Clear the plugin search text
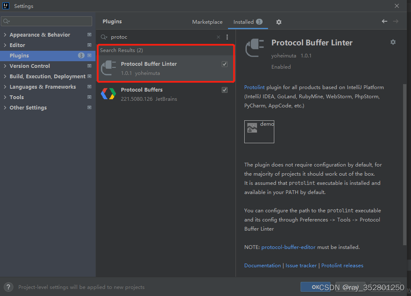The height and width of the screenshot is (296, 411). [x=218, y=37]
